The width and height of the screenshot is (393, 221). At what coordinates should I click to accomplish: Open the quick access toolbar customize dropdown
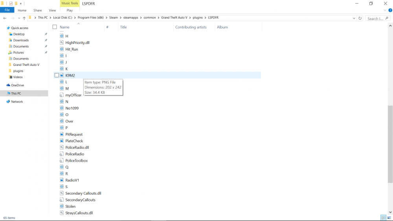[x=21, y=4]
